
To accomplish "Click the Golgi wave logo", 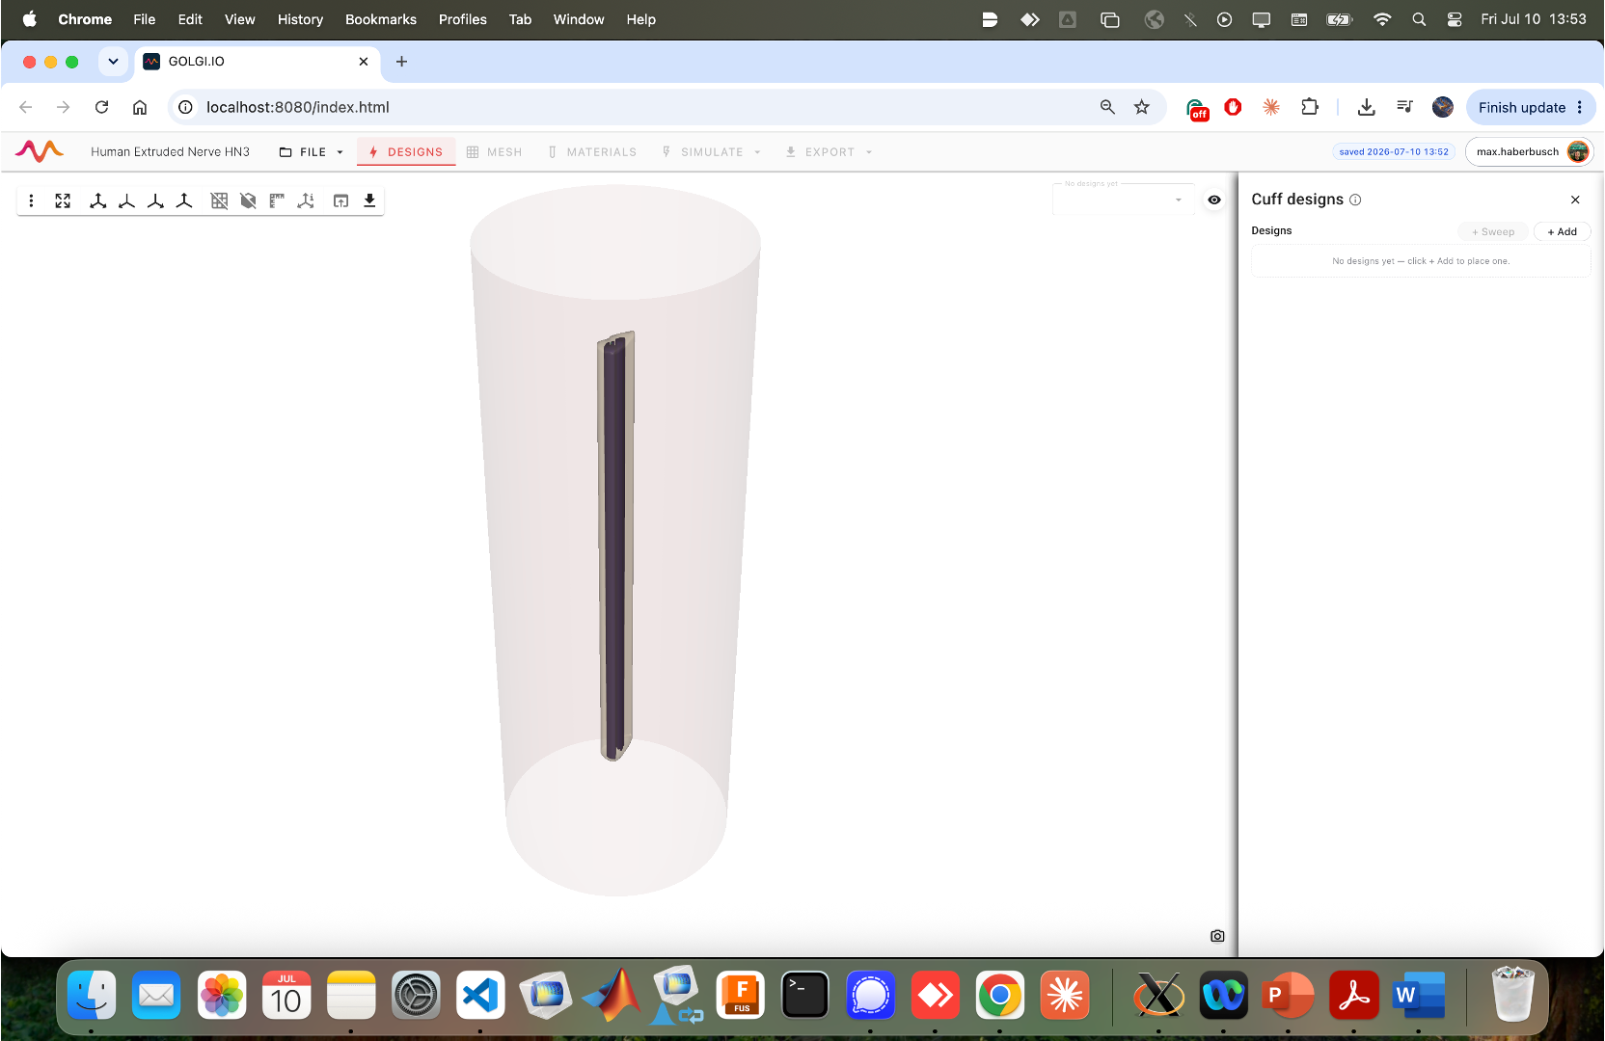I will [x=40, y=151].
